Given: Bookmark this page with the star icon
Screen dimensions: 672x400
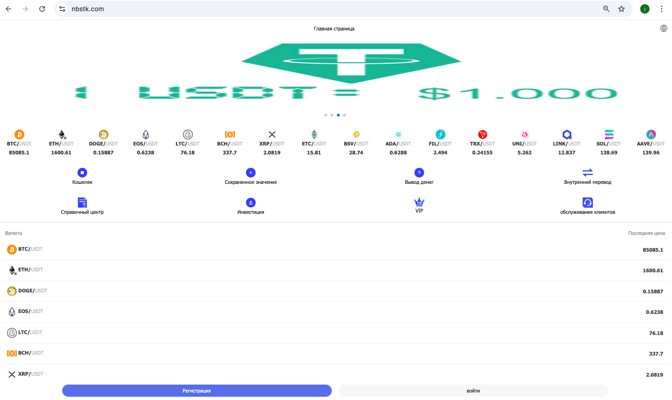Looking at the screenshot, I should pos(621,9).
